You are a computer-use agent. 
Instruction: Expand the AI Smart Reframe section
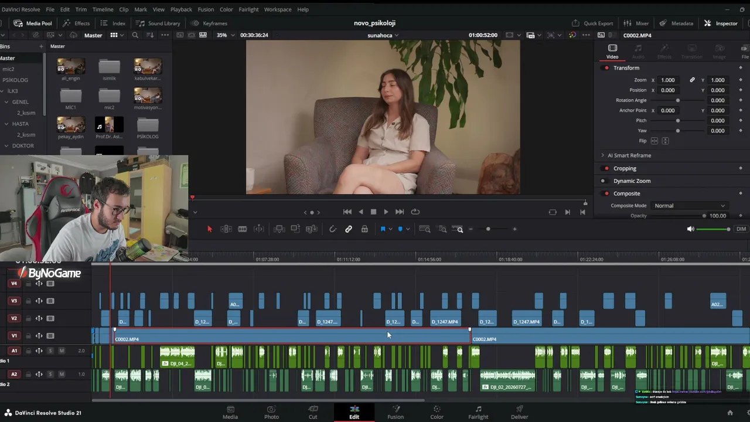click(602, 155)
